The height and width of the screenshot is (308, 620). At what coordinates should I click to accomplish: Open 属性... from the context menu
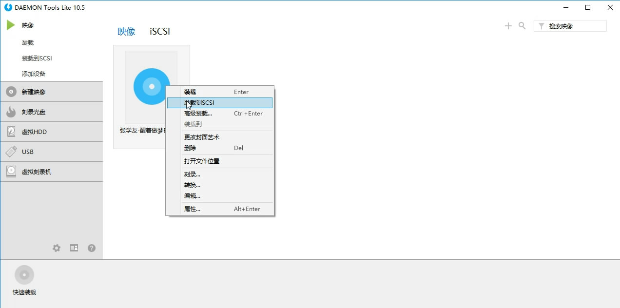coord(220,209)
